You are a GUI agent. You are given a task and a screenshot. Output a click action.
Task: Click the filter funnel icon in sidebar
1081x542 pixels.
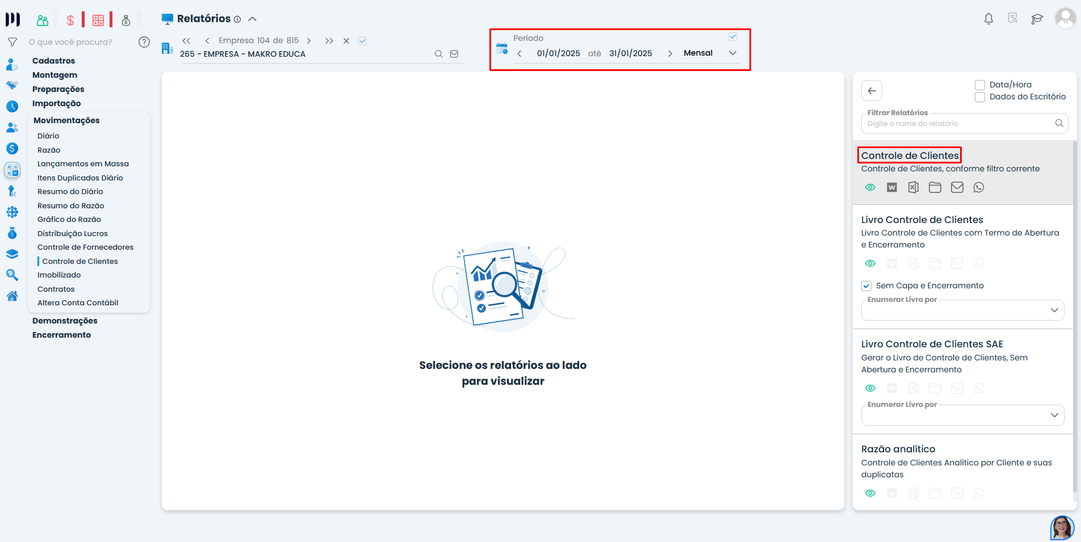coord(12,42)
